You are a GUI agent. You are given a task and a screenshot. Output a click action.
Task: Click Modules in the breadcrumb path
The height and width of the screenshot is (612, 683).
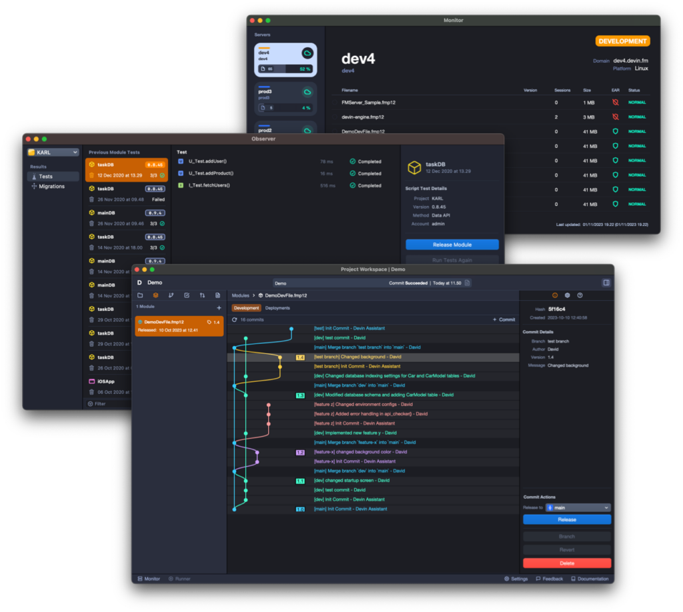pyautogui.click(x=240, y=295)
